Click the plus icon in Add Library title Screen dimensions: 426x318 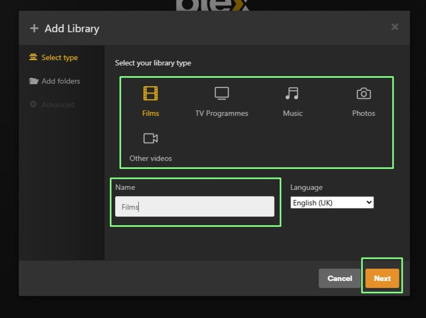tap(34, 29)
